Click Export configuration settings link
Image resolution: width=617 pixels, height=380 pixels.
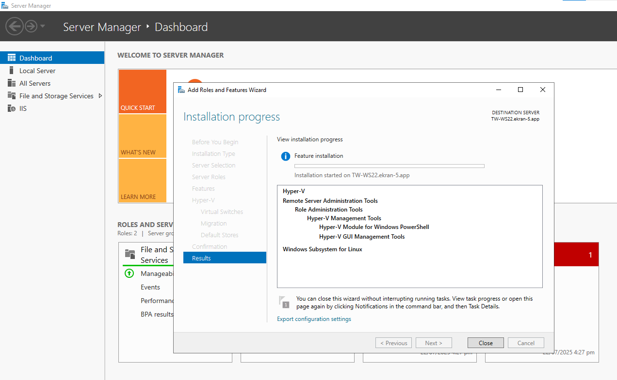(314, 319)
